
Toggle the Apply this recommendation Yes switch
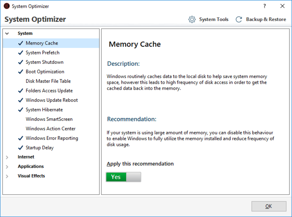pos(123,177)
